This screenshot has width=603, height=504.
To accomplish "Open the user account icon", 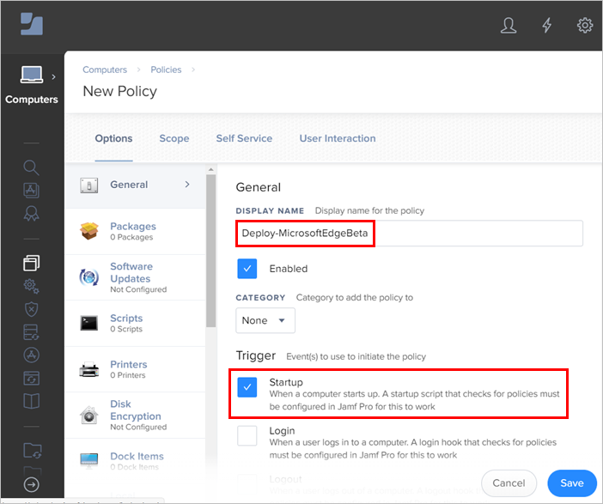I will point(508,26).
